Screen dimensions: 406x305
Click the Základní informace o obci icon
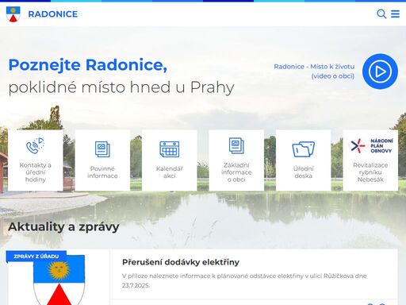(x=236, y=145)
